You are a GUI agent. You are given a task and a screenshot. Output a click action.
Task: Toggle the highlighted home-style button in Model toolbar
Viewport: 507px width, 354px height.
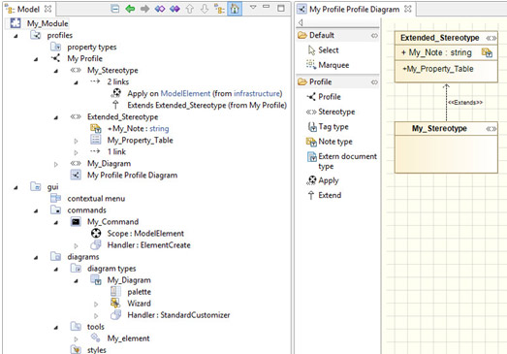click(x=235, y=9)
